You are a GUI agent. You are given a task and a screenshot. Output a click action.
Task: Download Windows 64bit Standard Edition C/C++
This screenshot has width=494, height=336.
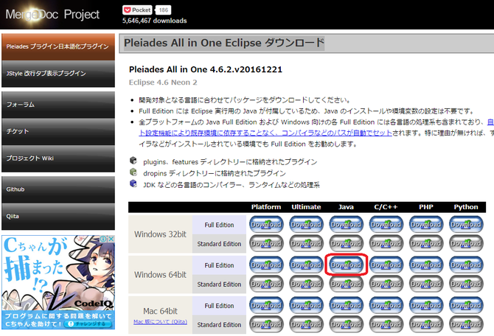[386, 284]
